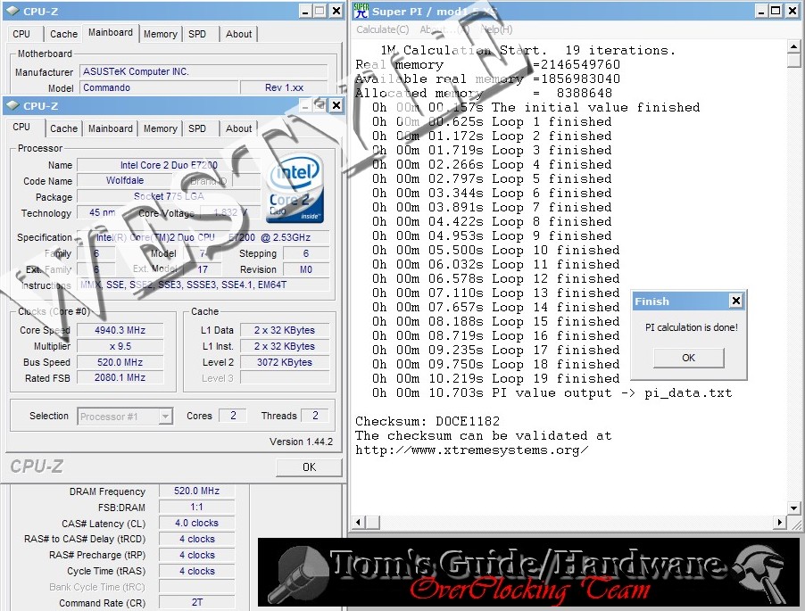Click Checksum: D0CE1182 line in Super PI
This screenshot has height=611, width=805.
(427, 421)
